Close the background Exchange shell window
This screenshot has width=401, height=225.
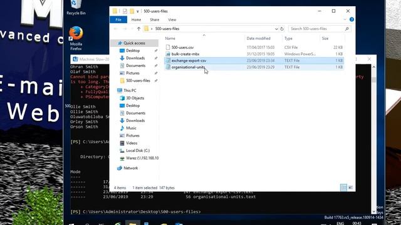click(x=369, y=59)
